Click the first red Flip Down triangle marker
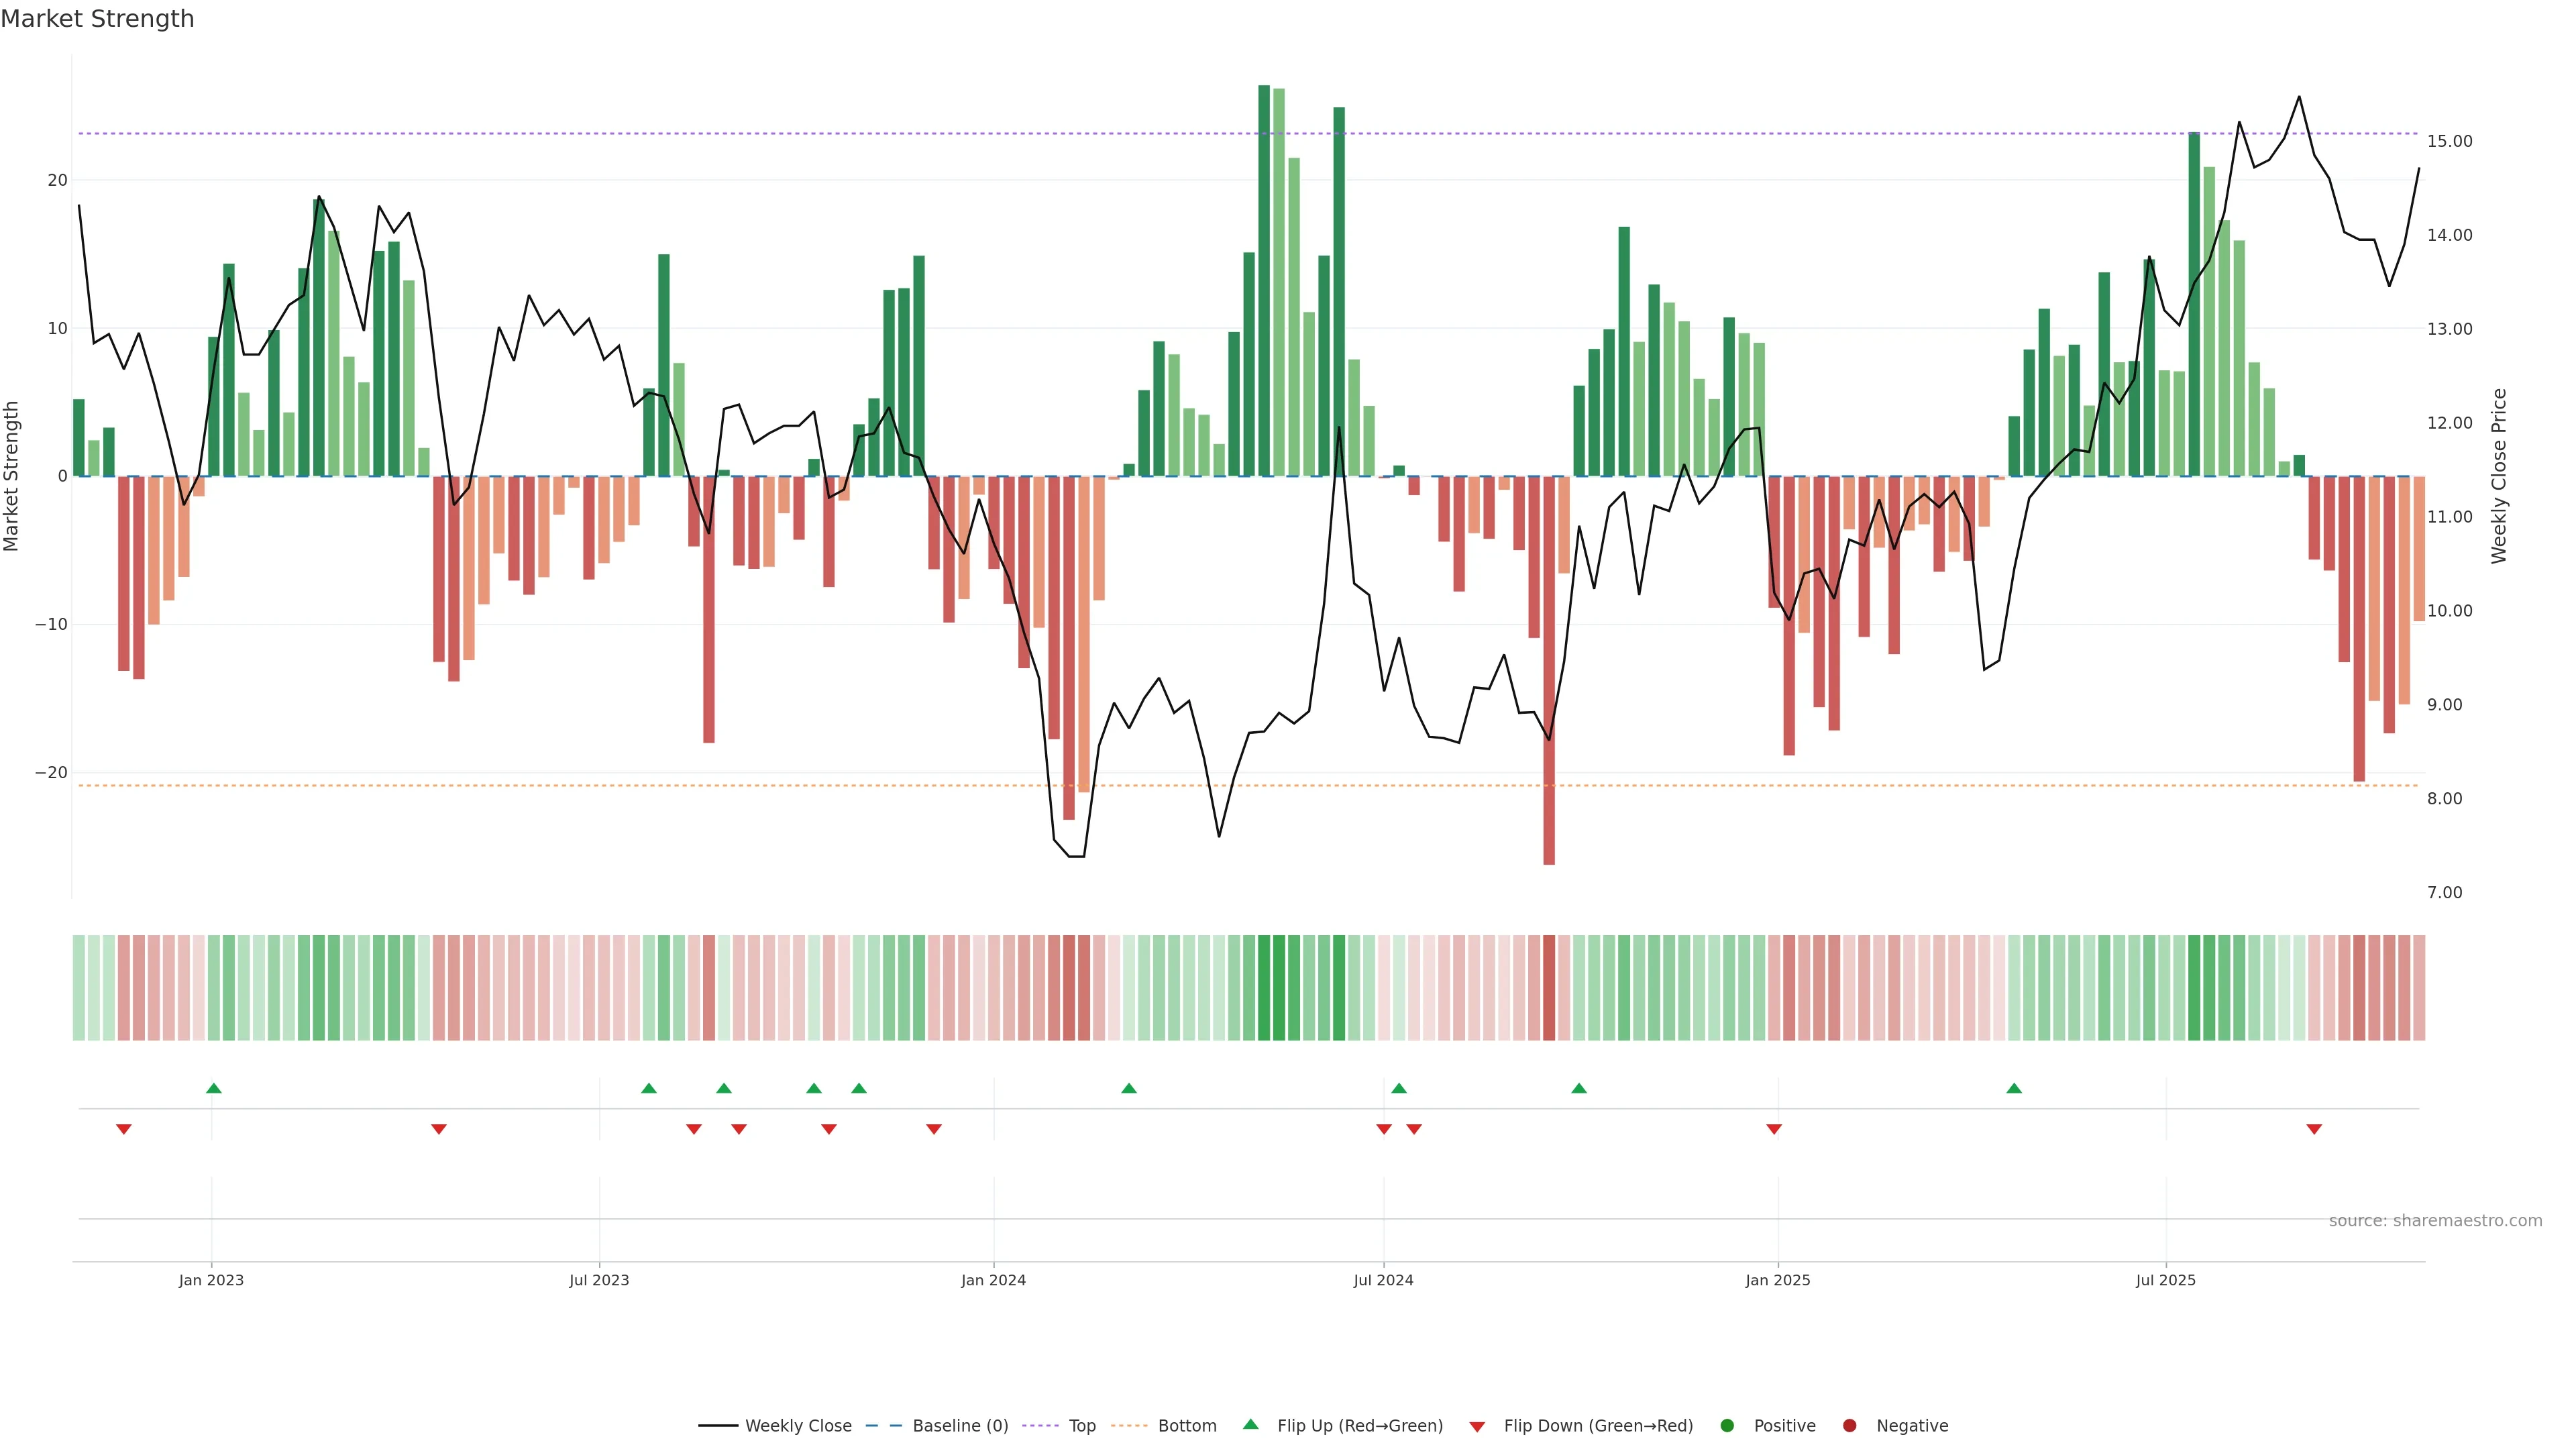2576x1449 pixels. pos(123,1129)
